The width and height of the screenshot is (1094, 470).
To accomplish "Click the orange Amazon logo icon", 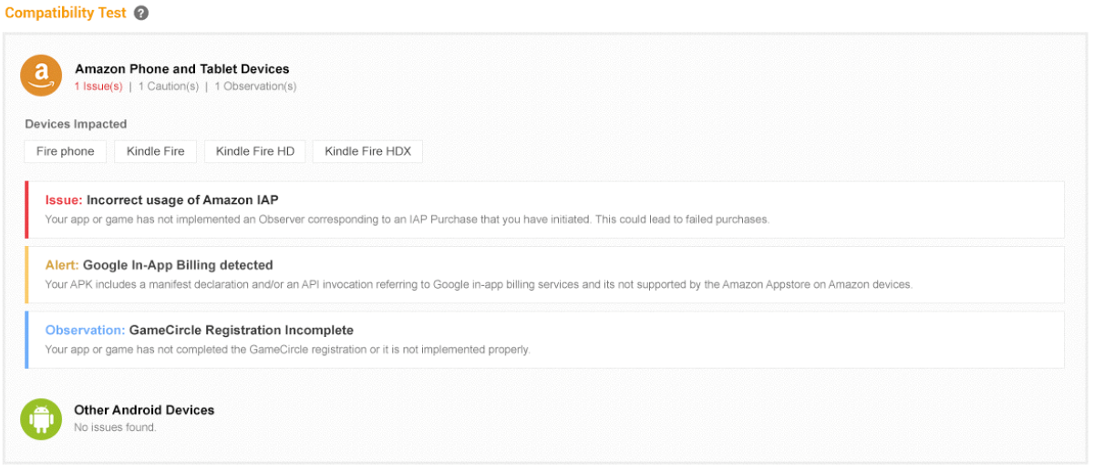I will coord(41,76).
